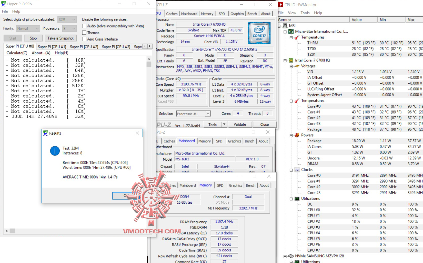The width and height of the screenshot is (423, 263).
Task: Enable the Audio Vista incompatibility checkbox
Action: pyautogui.click(x=84, y=26)
